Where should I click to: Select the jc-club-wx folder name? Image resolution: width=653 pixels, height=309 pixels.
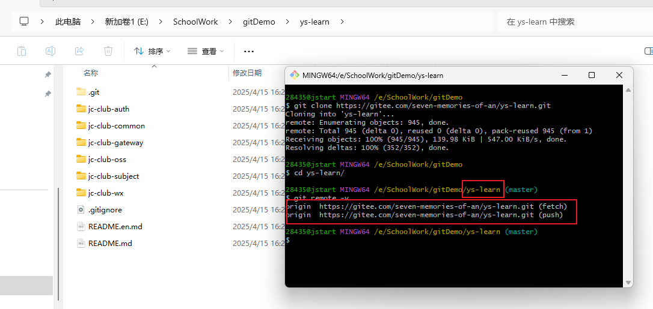click(106, 193)
